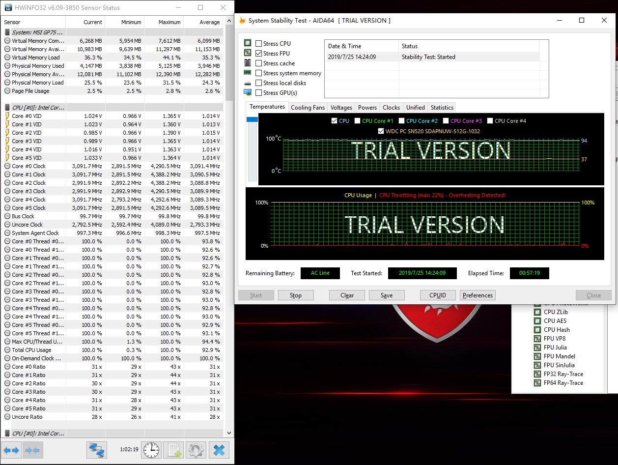
Task: Enable the Stress CPU checkbox
Action: coord(259,44)
